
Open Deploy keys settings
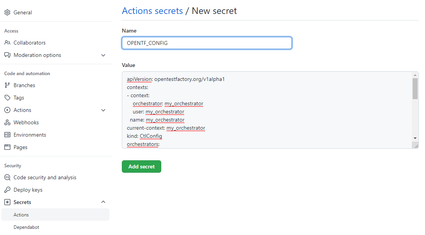pyautogui.click(x=28, y=190)
